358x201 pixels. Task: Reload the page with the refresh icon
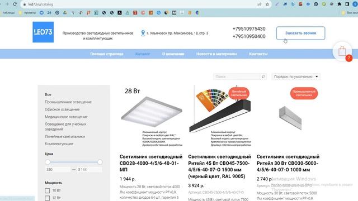[x=15, y=4]
